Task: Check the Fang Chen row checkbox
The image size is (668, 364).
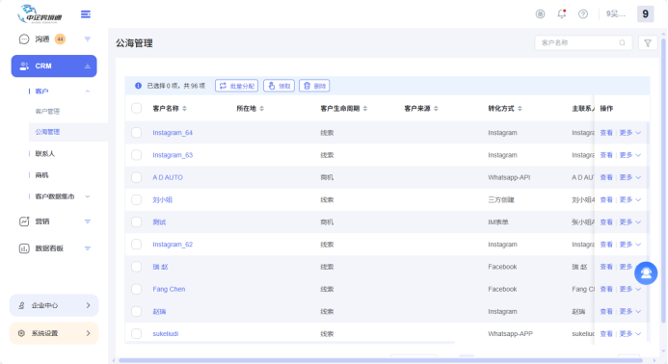Action: pyautogui.click(x=136, y=289)
